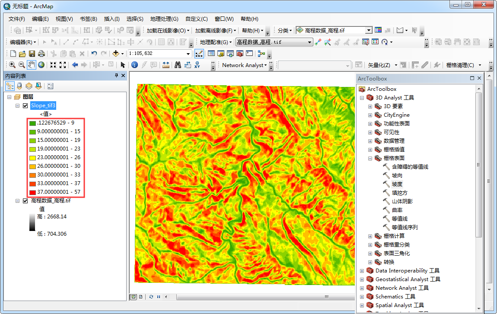Undo the last action
The height and width of the screenshot is (314, 497).
coord(94,54)
